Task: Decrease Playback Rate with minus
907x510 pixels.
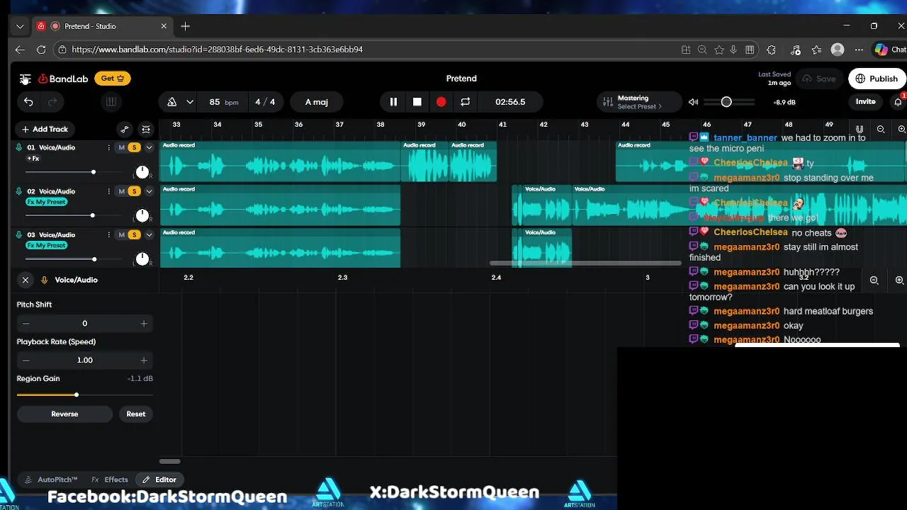Action: click(x=26, y=360)
